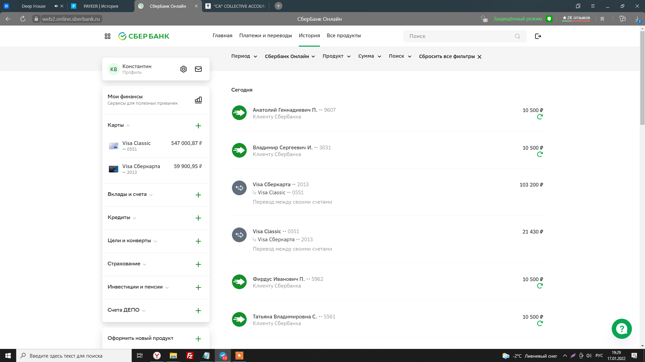Reset all filters with Сбросить все фильтры
This screenshot has width=645, height=362.
click(x=450, y=56)
